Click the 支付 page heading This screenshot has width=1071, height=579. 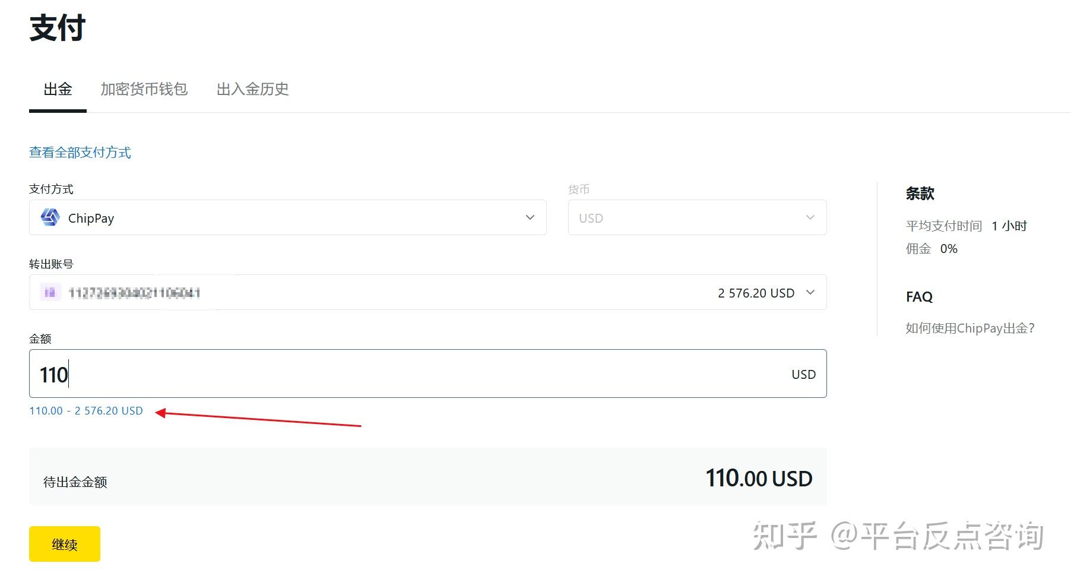click(x=58, y=28)
